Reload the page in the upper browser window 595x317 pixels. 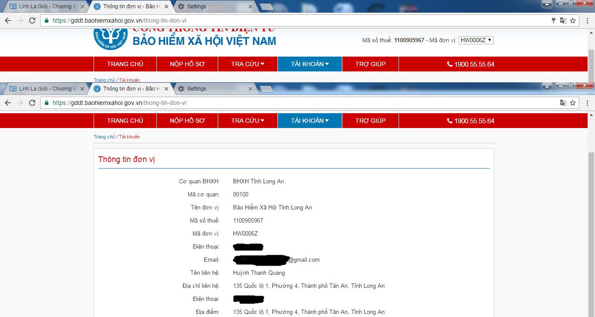(x=32, y=20)
